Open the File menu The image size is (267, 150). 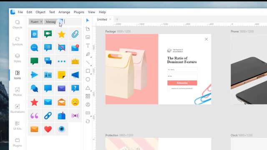[x=20, y=12]
